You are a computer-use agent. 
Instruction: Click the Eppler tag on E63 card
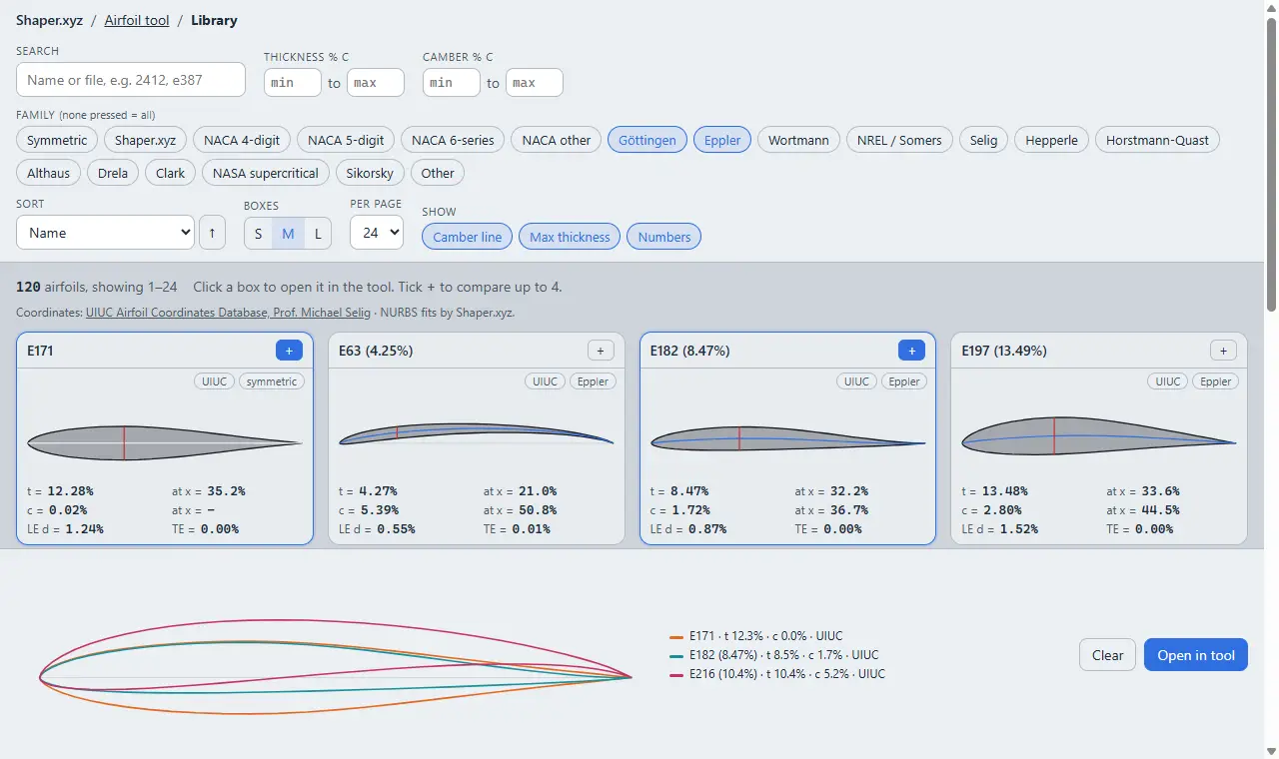tap(593, 381)
